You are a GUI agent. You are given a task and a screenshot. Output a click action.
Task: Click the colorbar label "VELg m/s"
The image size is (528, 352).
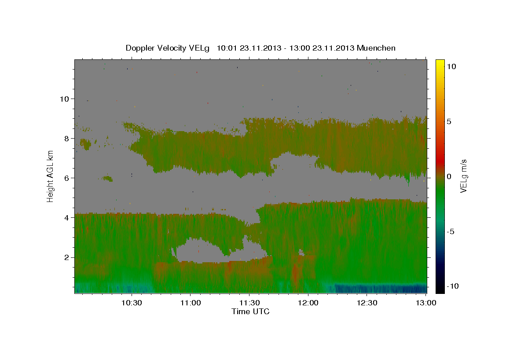click(x=464, y=176)
